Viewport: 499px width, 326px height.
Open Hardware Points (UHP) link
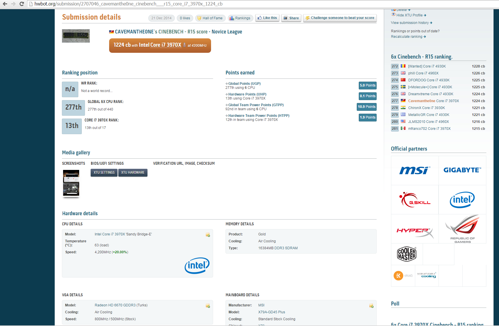click(x=247, y=94)
